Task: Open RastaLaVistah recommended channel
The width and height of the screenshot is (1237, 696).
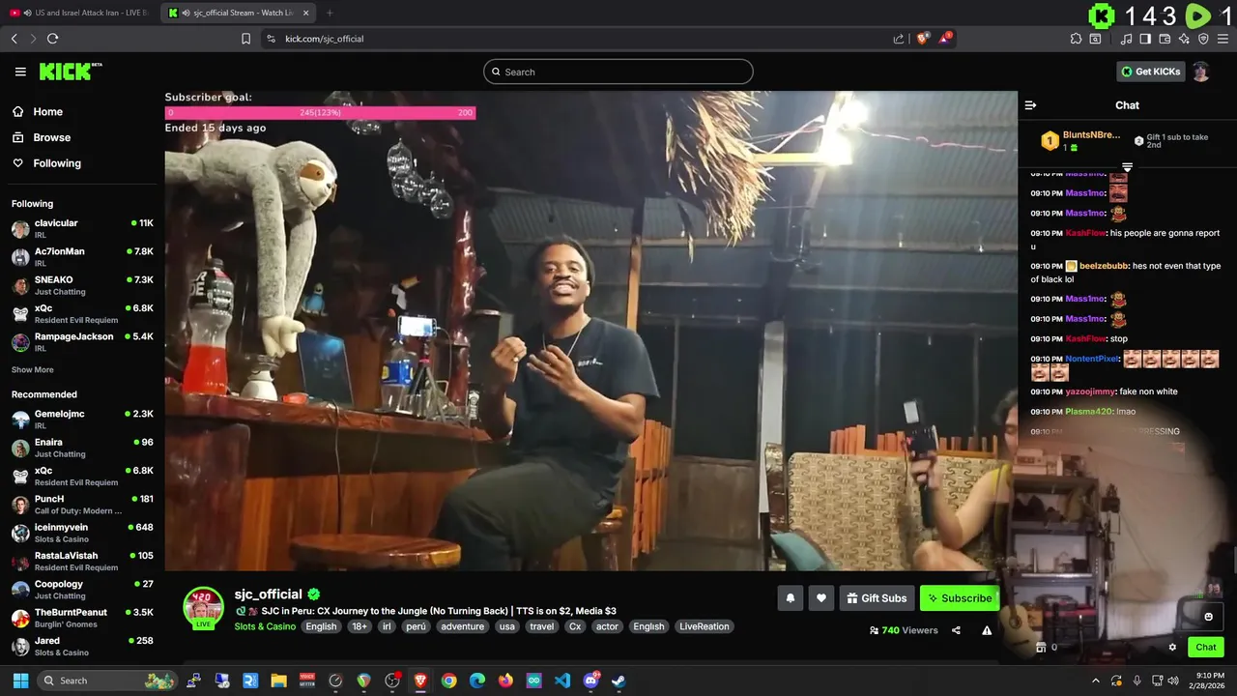Action: pyautogui.click(x=82, y=561)
